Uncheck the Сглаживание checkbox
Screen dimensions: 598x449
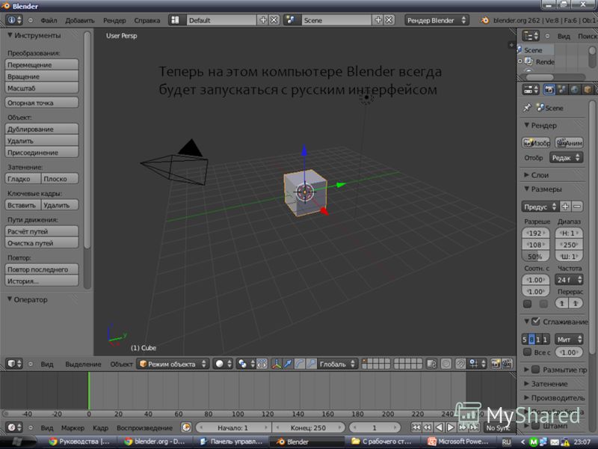pyautogui.click(x=536, y=322)
